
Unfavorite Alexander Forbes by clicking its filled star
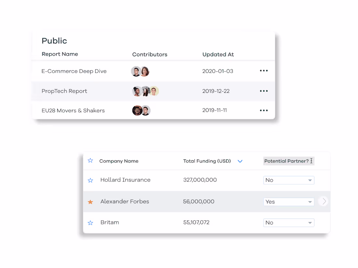(x=90, y=201)
